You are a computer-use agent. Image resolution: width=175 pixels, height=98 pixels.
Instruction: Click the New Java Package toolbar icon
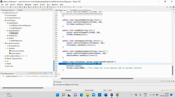pyautogui.click(x=33, y=7)
